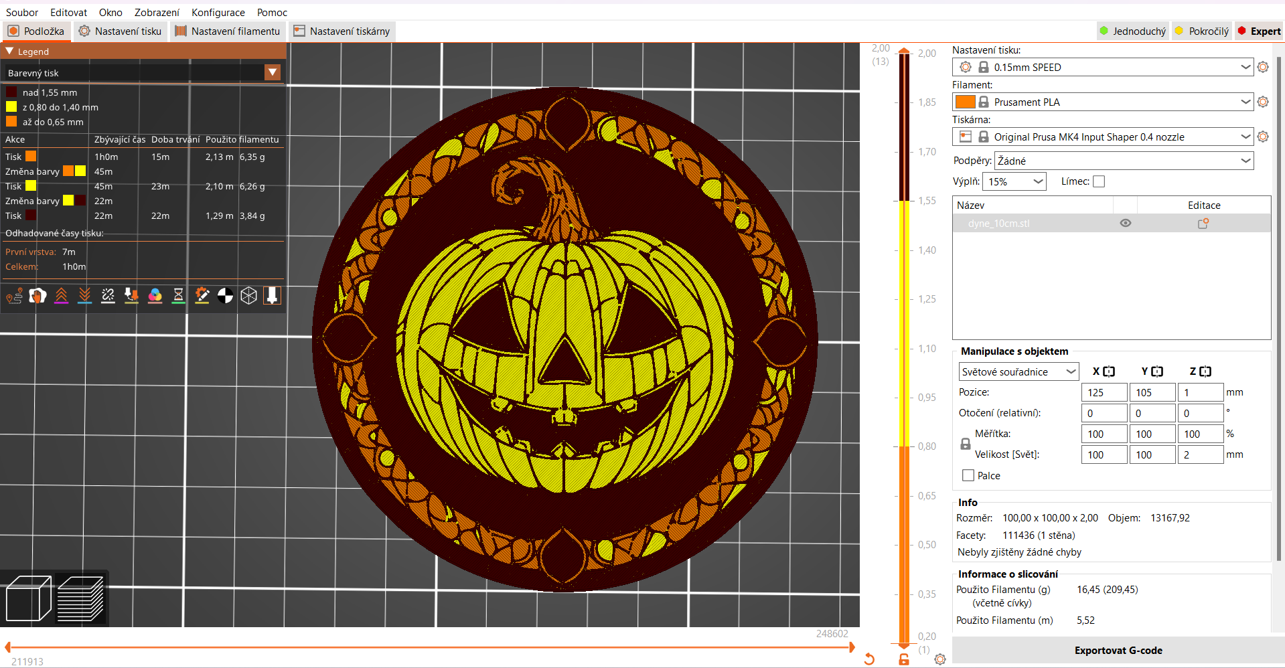
Task: Switch to 3D editor cube view
Action: click(28, 598)
